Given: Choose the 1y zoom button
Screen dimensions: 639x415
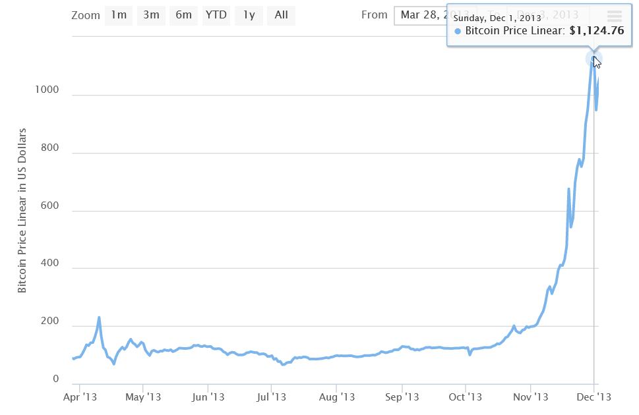Looking at the screenshot, I should 249,15.
